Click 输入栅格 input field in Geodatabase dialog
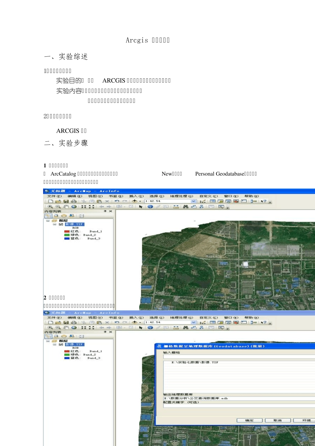The width and height of the screenshot is (315, 446). 239,357
